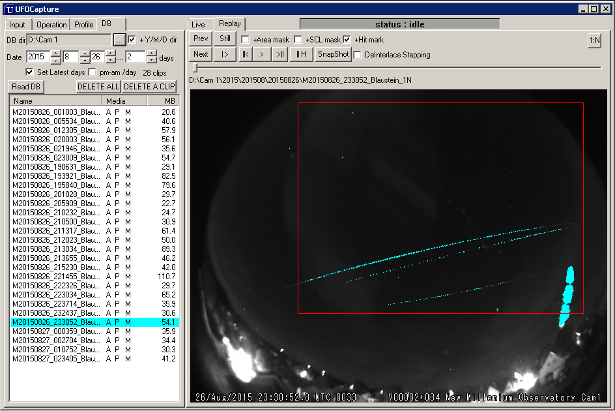Click the replay position slider handle
Viewport: 615px width, 411px height.
click(194, 67)
